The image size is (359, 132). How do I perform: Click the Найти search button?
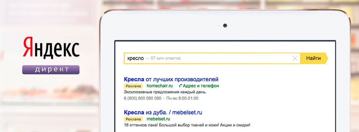[314, 58]
